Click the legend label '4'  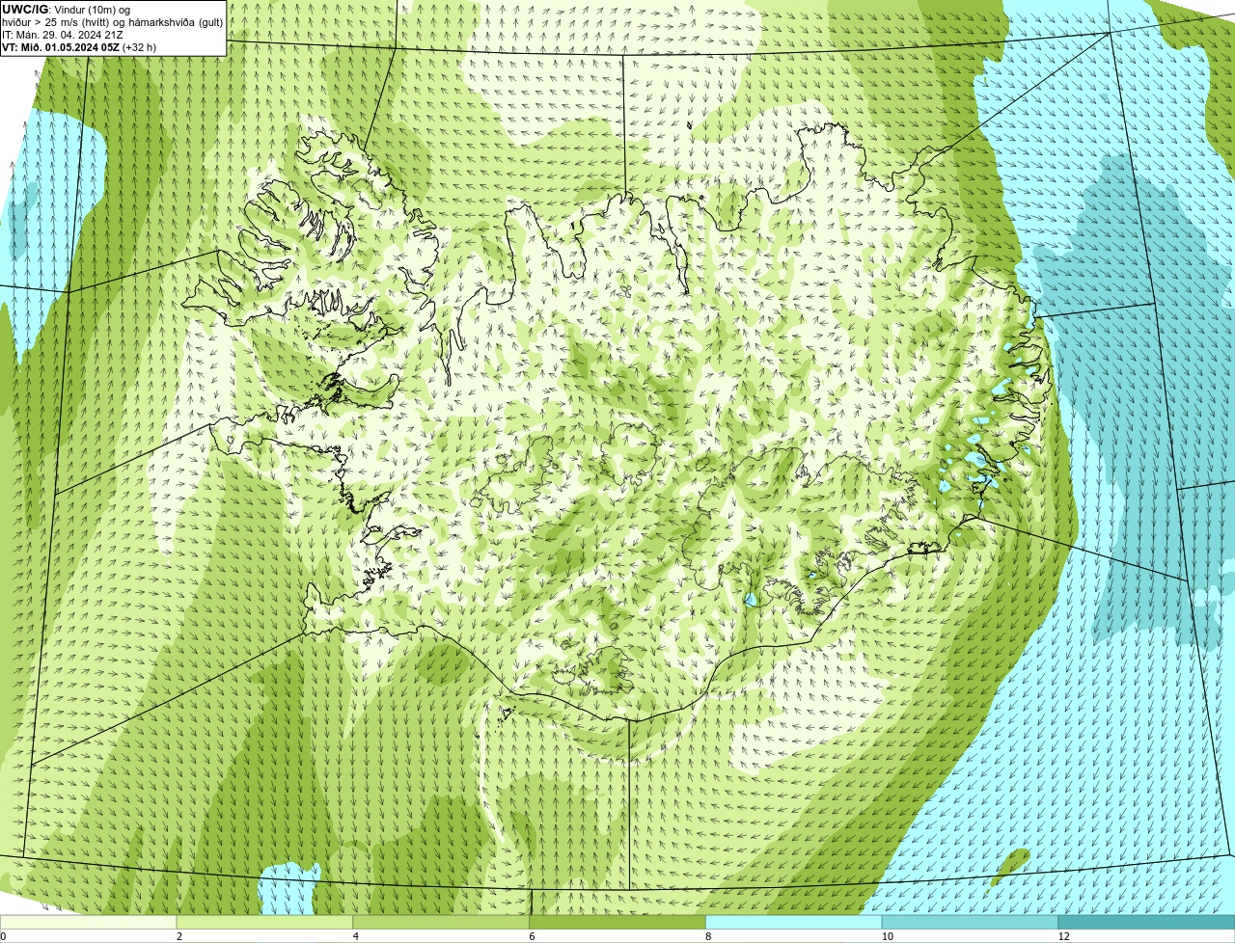(x=356, y=936)
